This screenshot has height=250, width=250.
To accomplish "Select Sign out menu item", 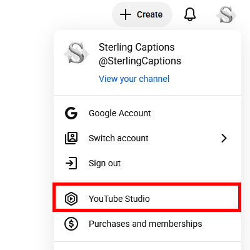I will coord(147,163).
